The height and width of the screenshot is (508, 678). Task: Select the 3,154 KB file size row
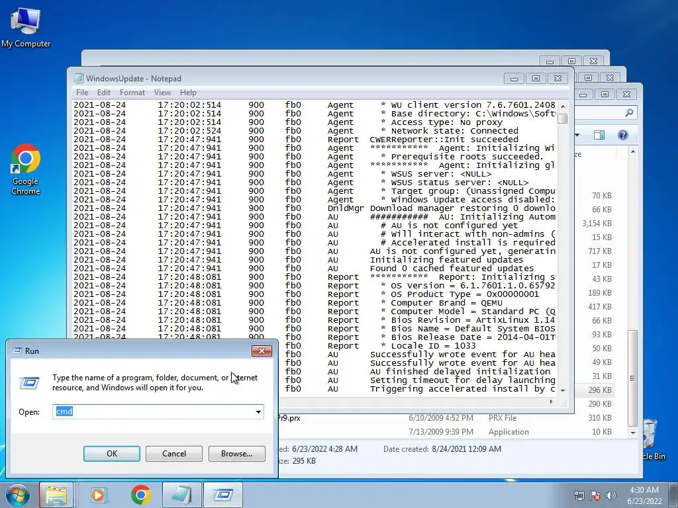[x=597, y=224]
